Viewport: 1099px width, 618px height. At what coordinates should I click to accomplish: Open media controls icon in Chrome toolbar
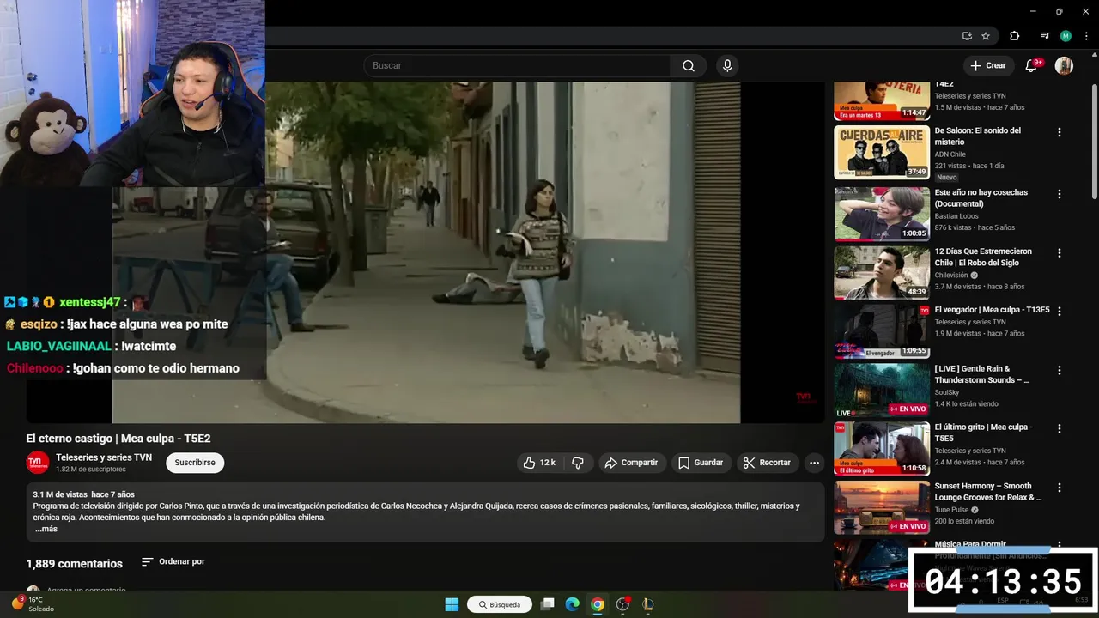click(1045, 36)
